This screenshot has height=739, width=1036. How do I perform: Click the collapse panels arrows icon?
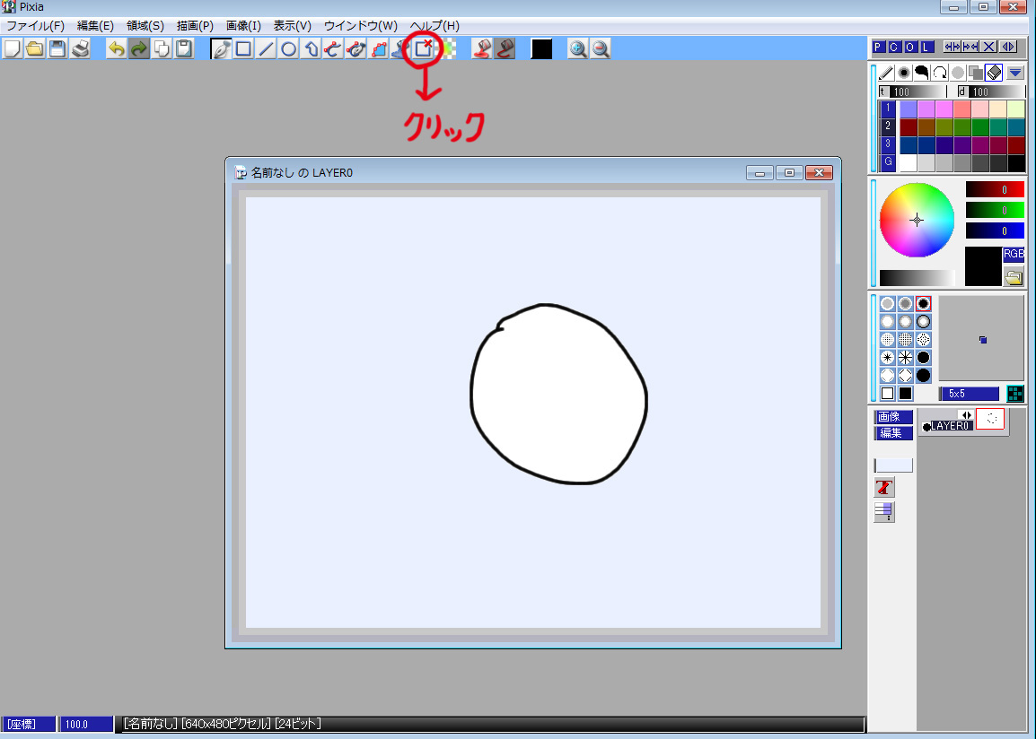[970, 47]
